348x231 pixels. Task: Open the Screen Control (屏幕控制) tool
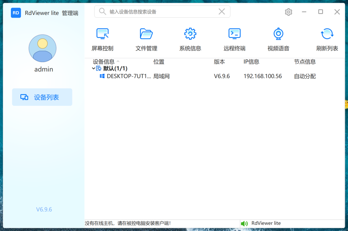tap(102, 34)
